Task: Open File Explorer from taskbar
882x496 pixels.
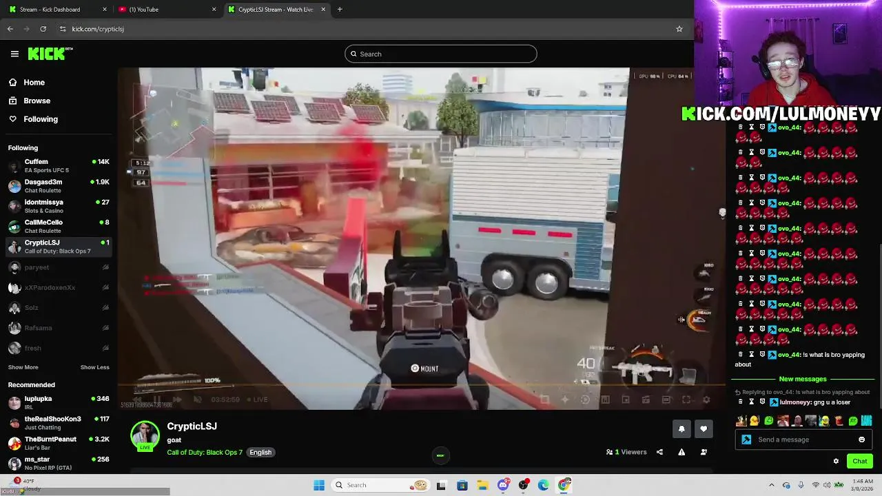Action: [x=483, y=485]
